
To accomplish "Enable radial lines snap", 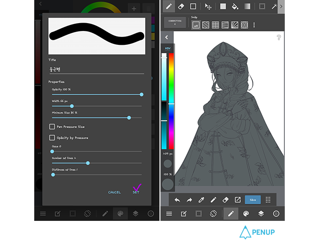I will pos(234,25).
